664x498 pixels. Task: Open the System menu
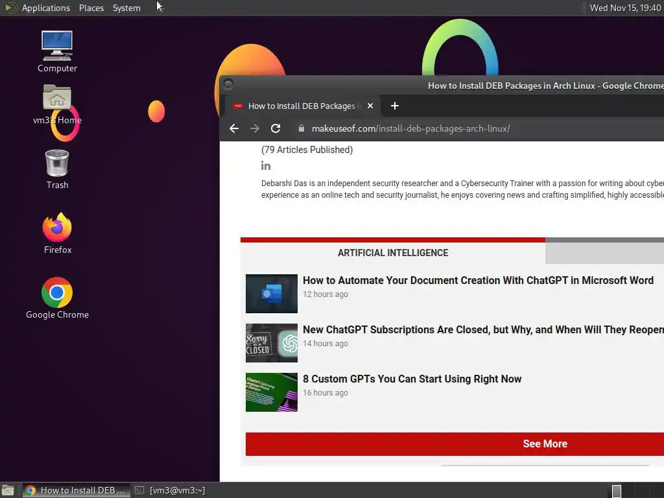click(x=126, y=8)
